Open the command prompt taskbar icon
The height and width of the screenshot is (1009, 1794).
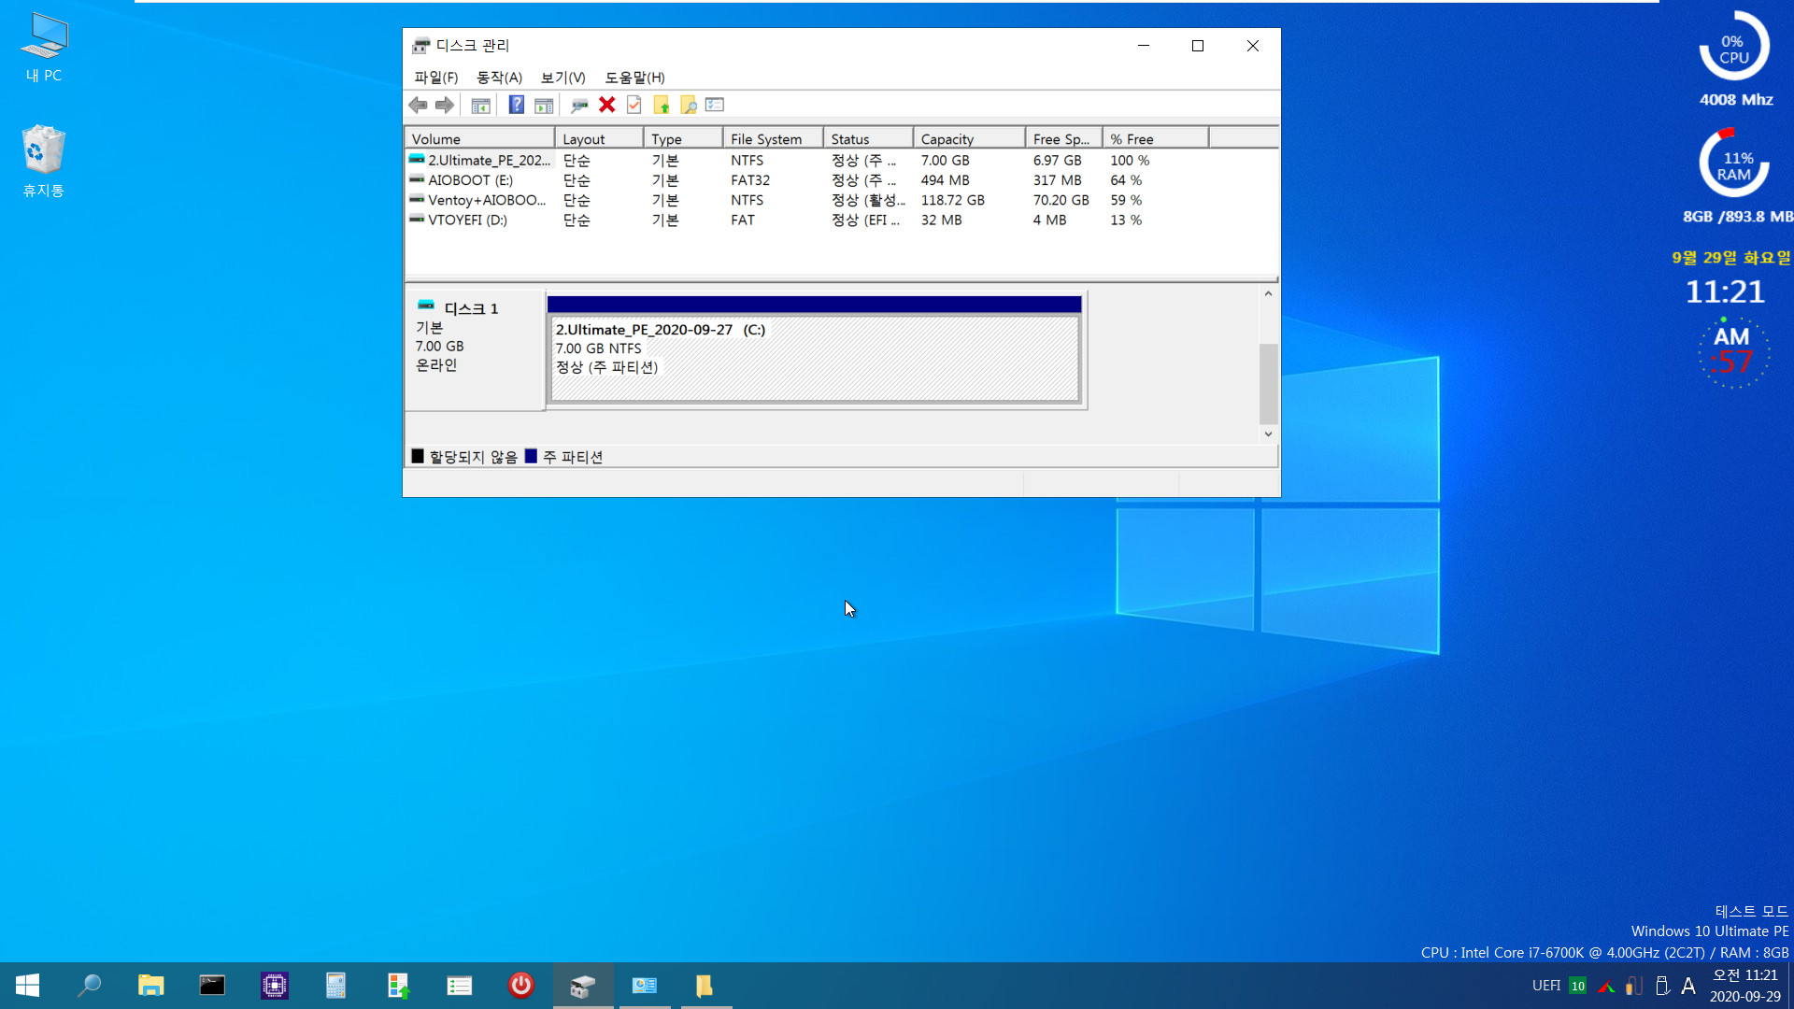click(x=212, y=986)
